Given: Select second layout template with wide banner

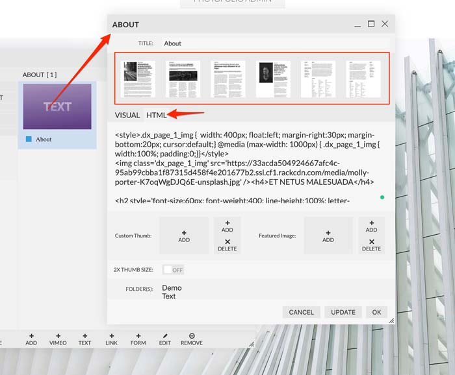Looking at the screenshot, I should pos(183,79).
